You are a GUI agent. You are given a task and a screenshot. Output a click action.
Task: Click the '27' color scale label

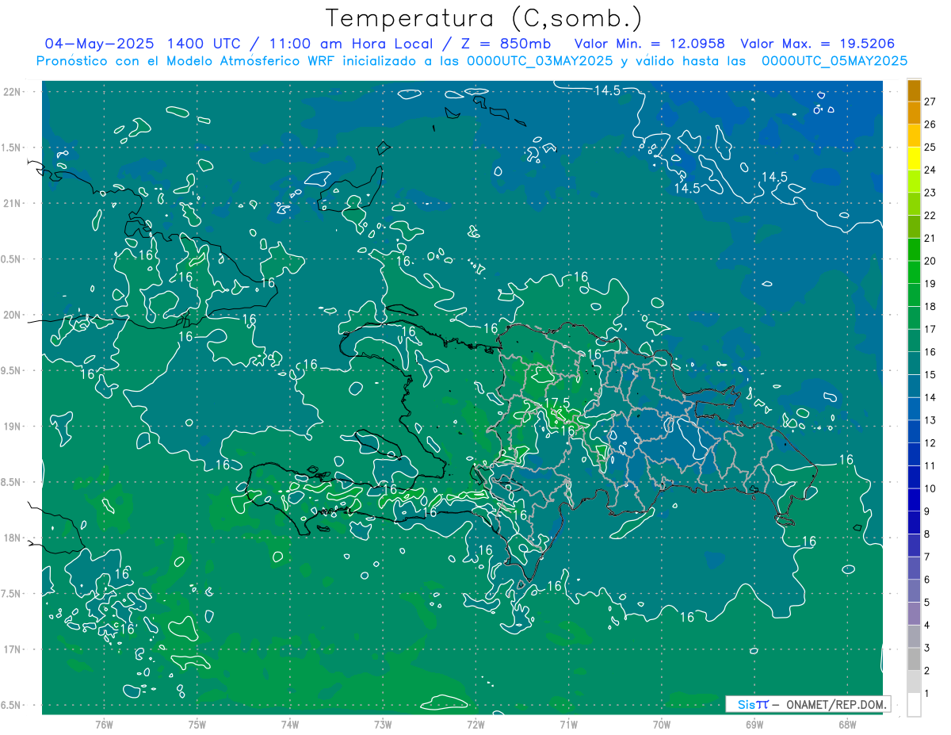tap(930, 101)
